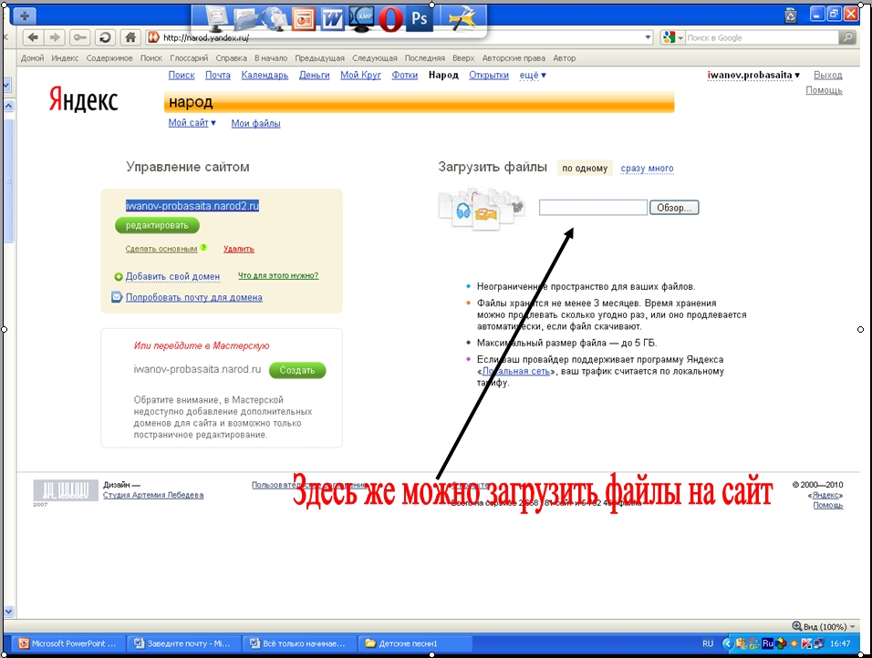This screenshot has height=658, width=872.
Task: Click the Kaspersky icon in system tray
Action: [x=805, y=643]
